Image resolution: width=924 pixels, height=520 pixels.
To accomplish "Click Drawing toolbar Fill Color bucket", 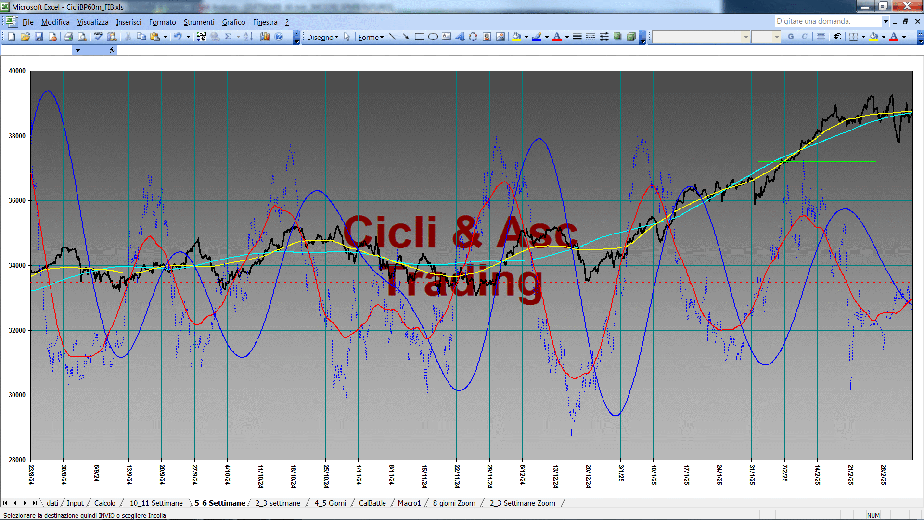I will coord(517,37).
